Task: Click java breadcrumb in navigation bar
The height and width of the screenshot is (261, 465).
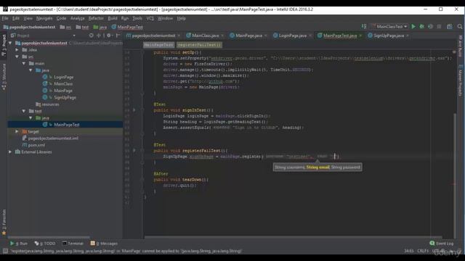Action: coord(102,27)
